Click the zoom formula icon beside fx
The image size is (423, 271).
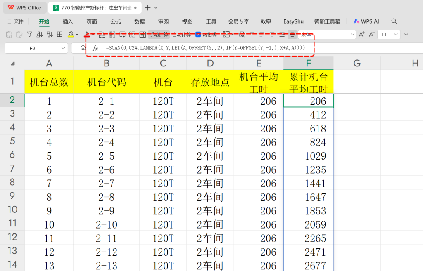83,48
